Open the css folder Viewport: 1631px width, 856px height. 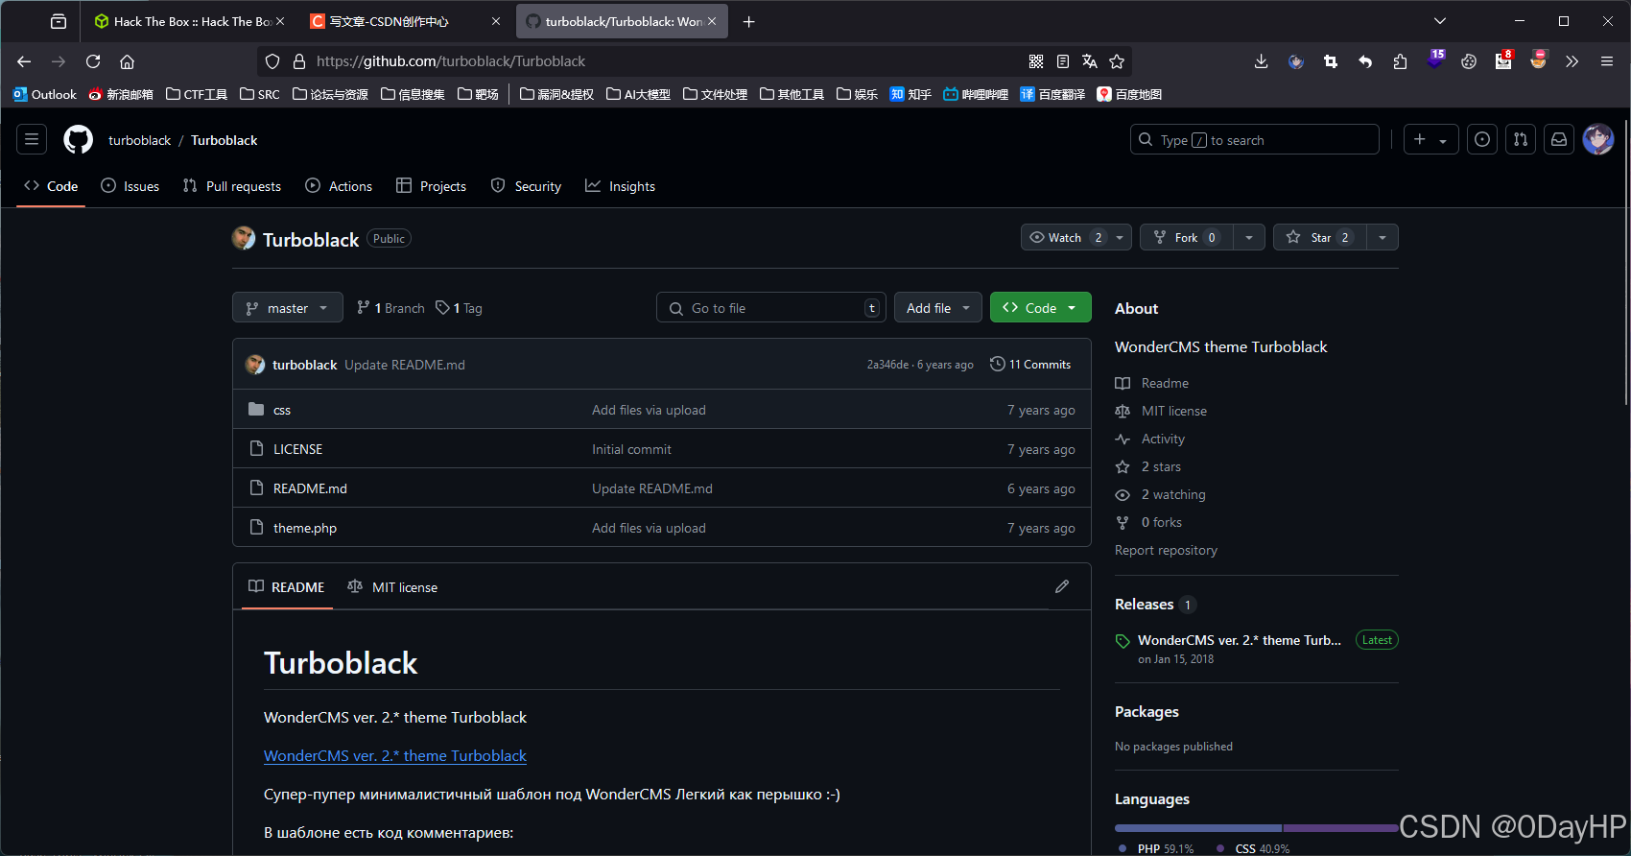282,410
